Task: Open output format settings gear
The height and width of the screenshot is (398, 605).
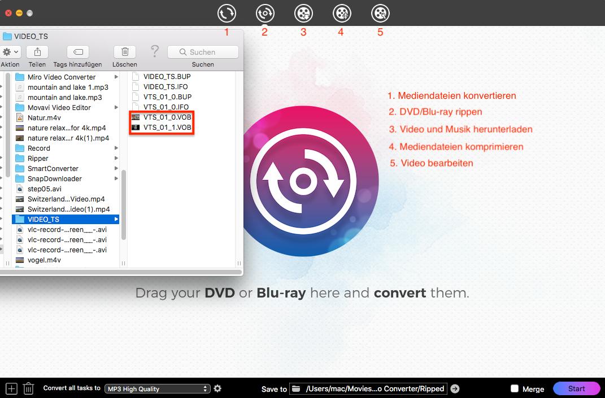Action: point(217,388)
